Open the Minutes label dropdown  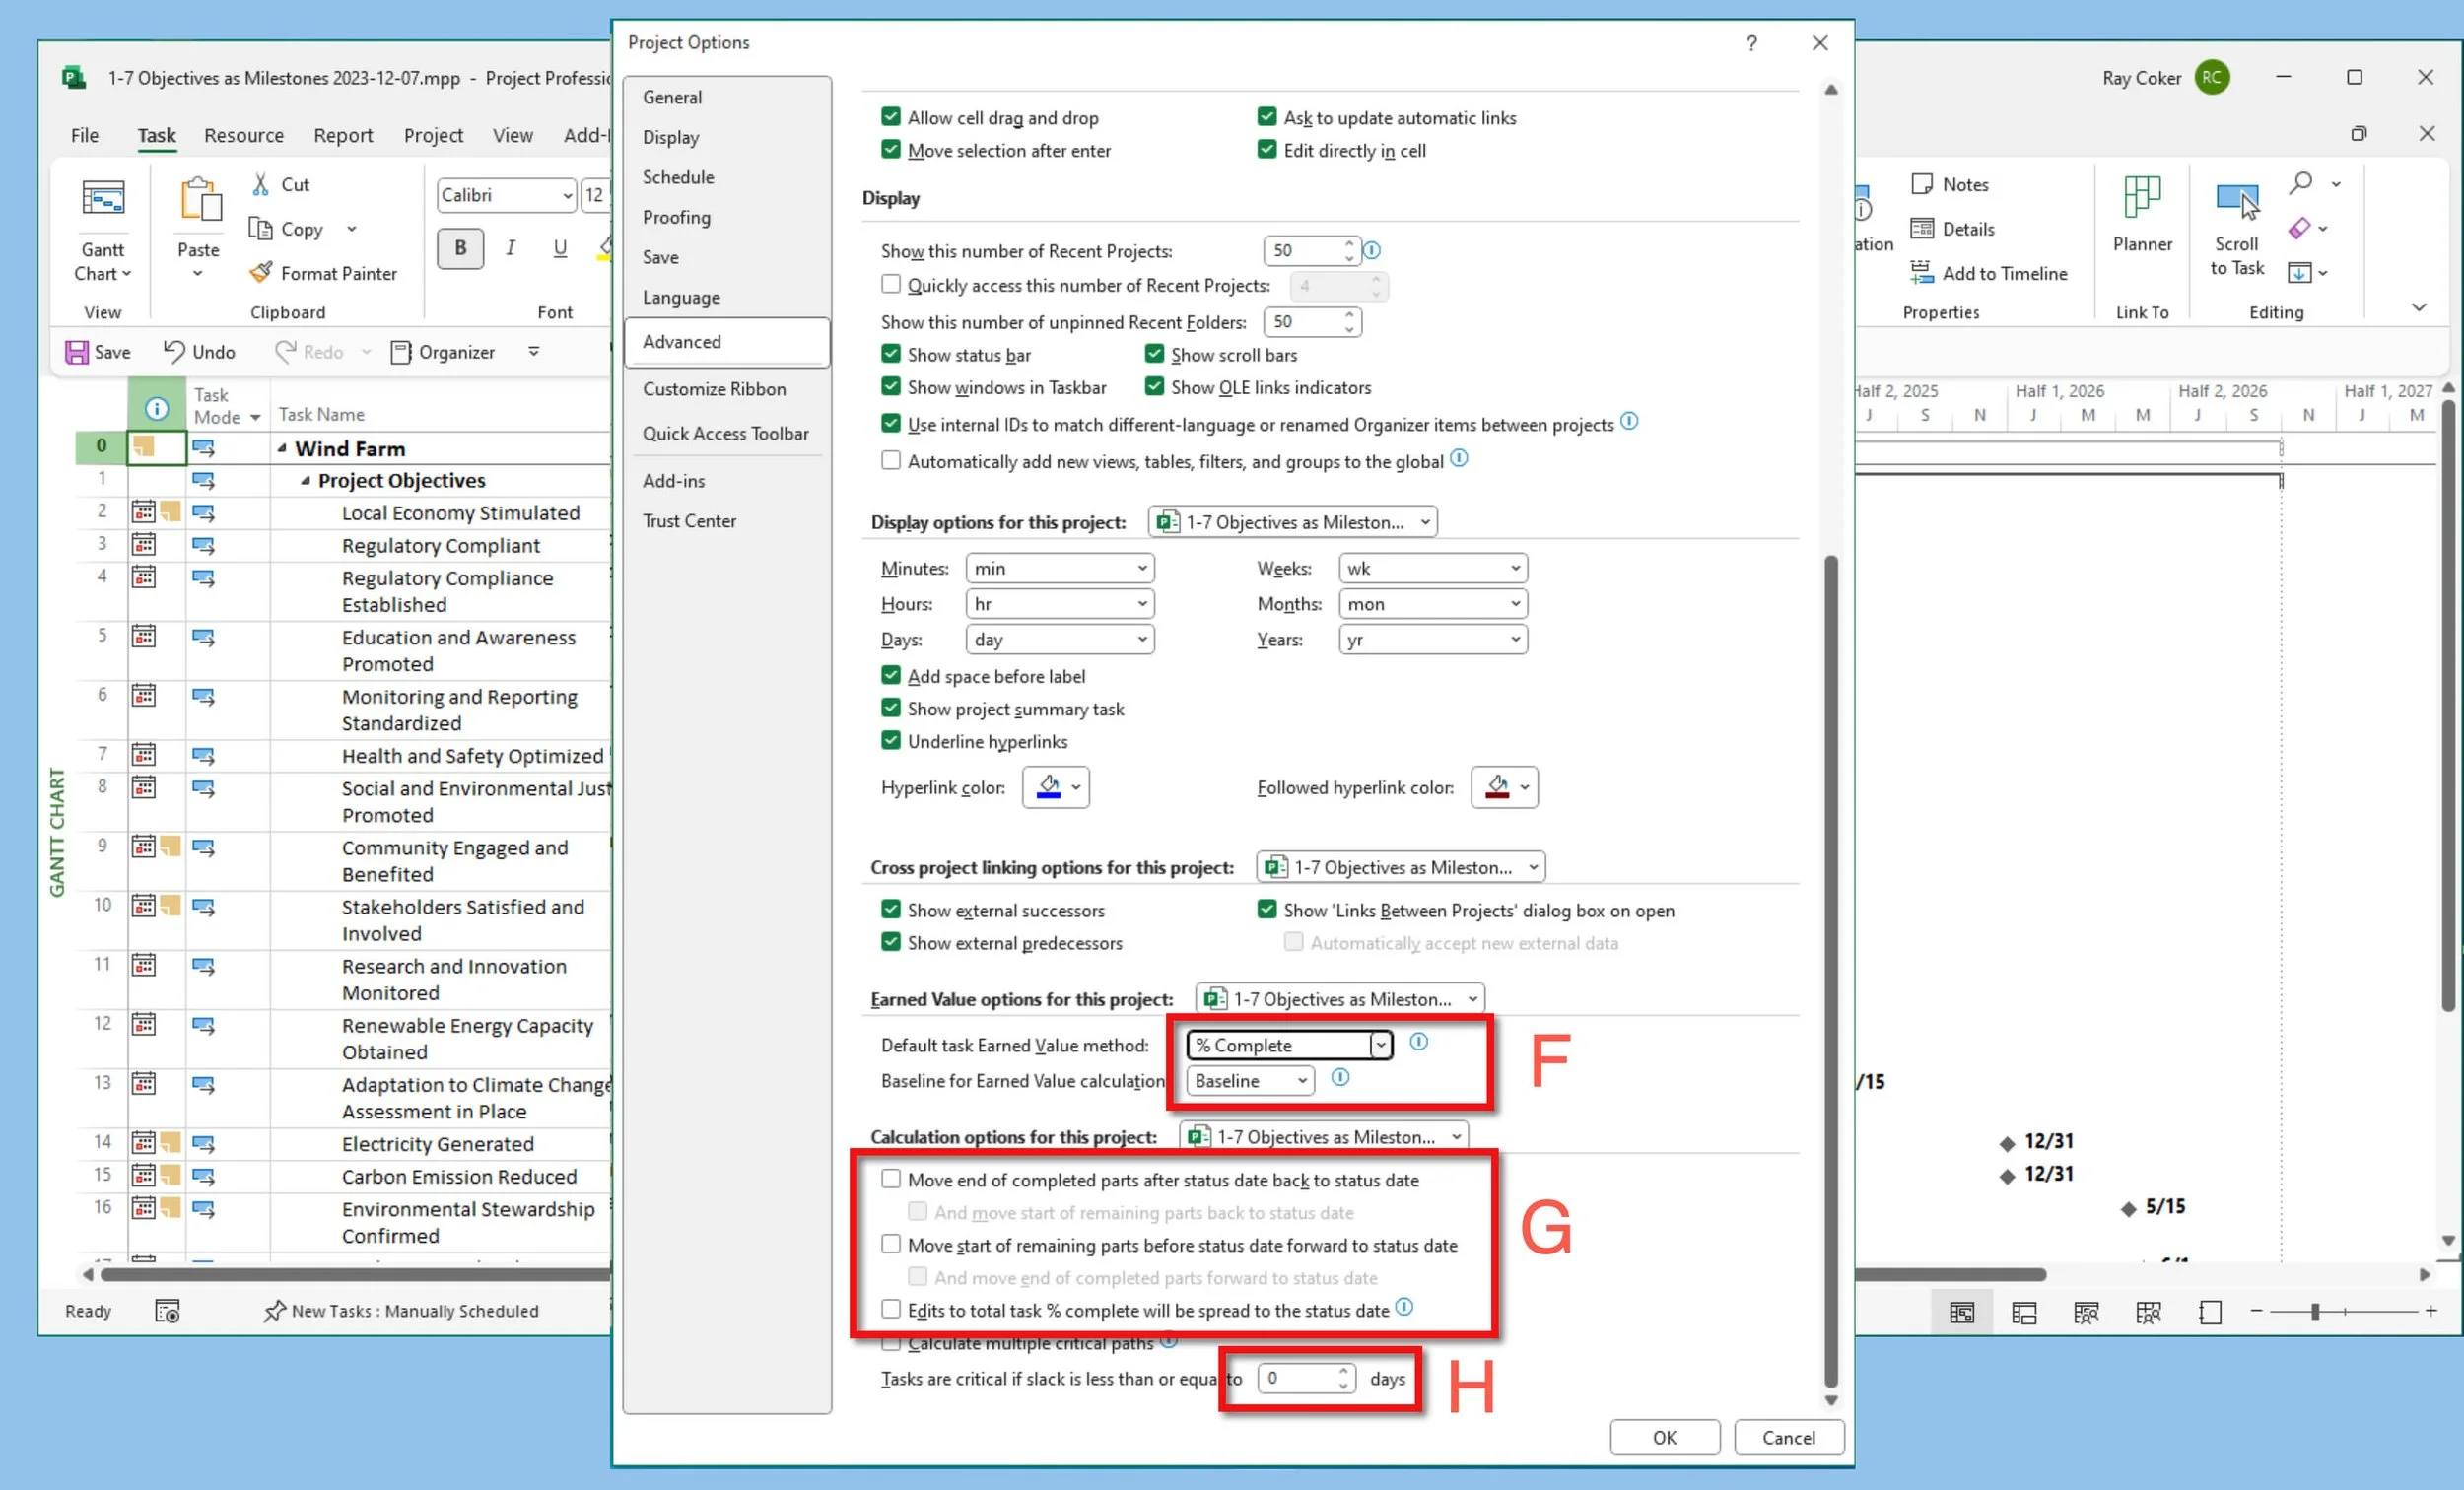pos(1060,568)
